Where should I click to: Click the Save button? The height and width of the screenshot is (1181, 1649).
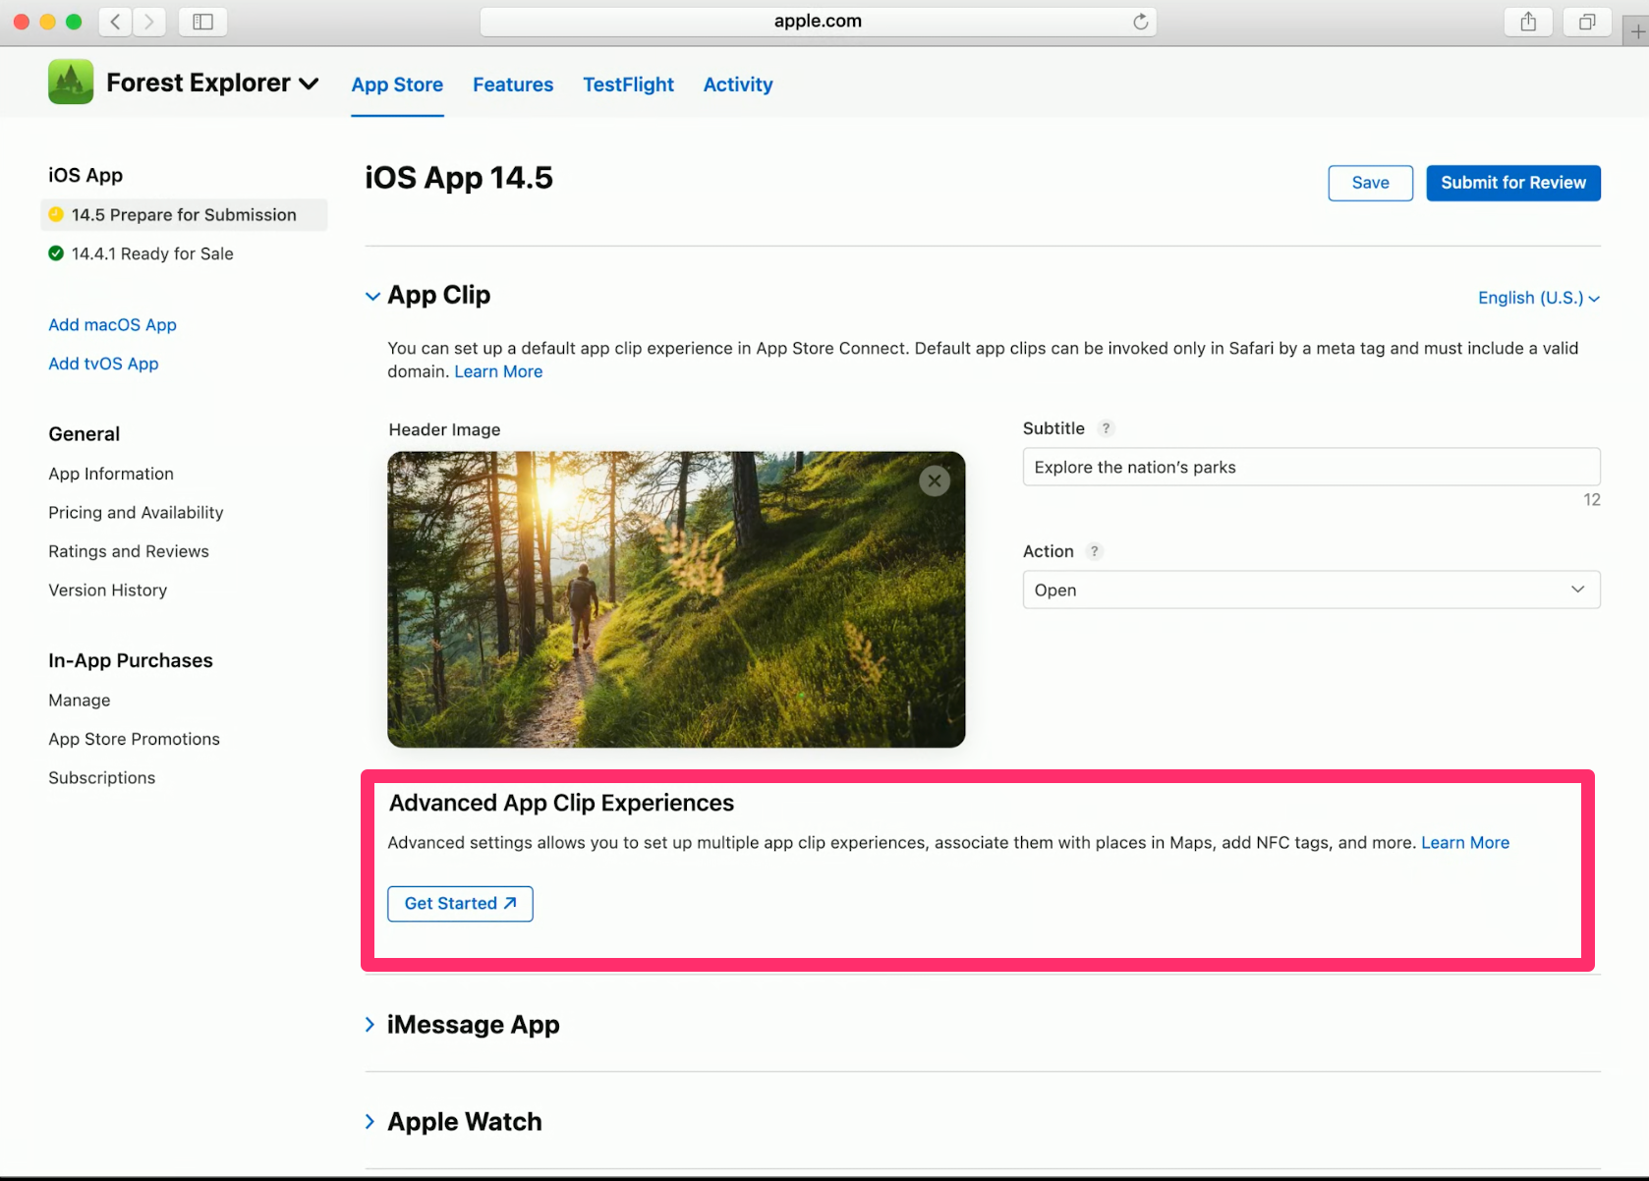[1370, 183]
